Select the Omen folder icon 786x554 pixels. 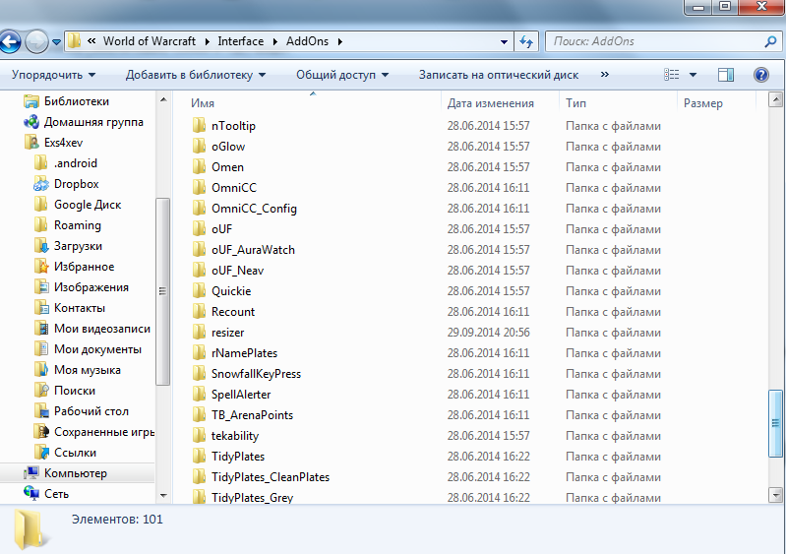[x=199, y=167]
